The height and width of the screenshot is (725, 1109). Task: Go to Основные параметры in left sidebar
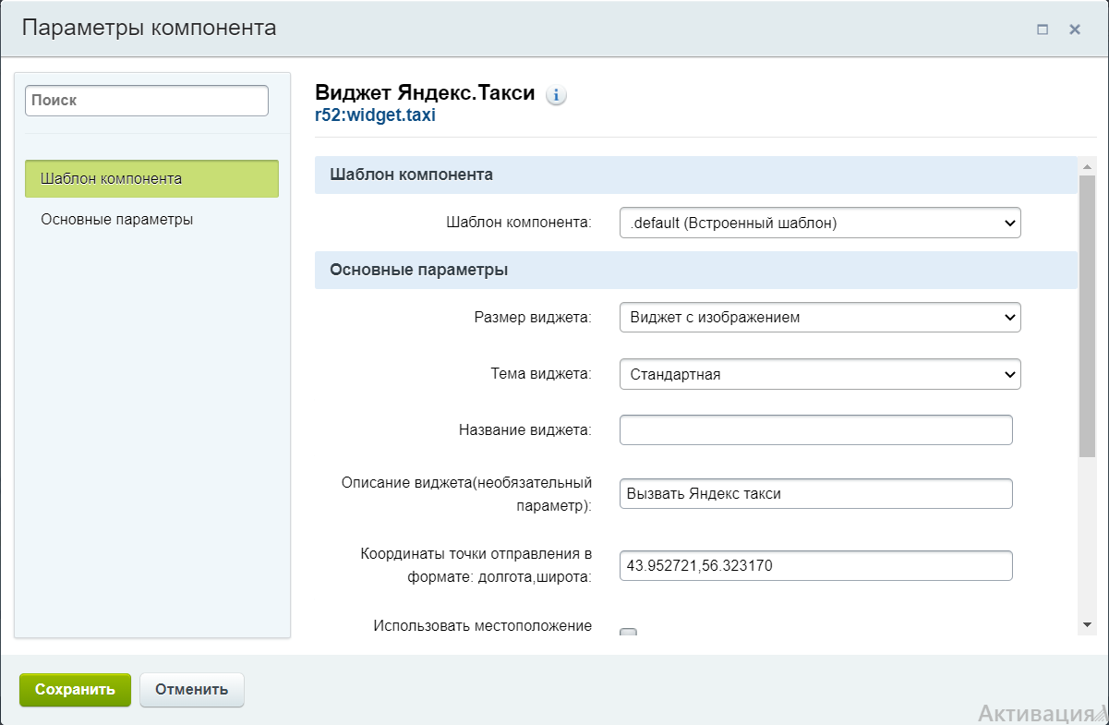117,220
